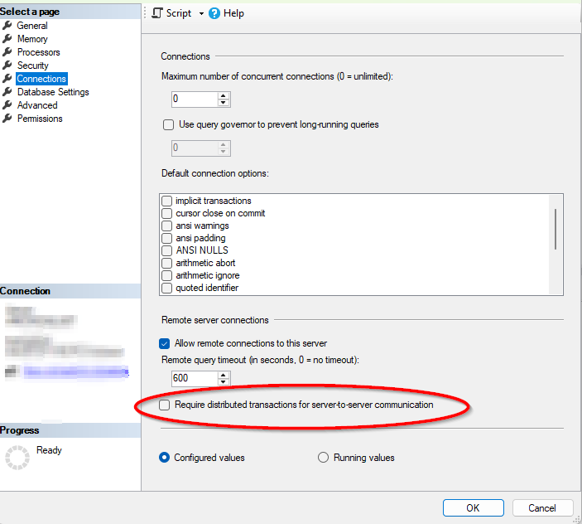Check Require distributed transactions option
Image resolution: width=582 pixels, height=524 pixels.
click(165, 405)
